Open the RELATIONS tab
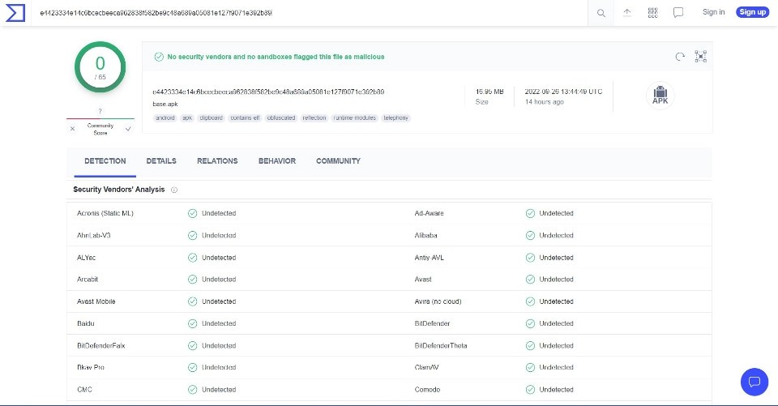This screenshot has width=778, height=406. tap(217, 161)
